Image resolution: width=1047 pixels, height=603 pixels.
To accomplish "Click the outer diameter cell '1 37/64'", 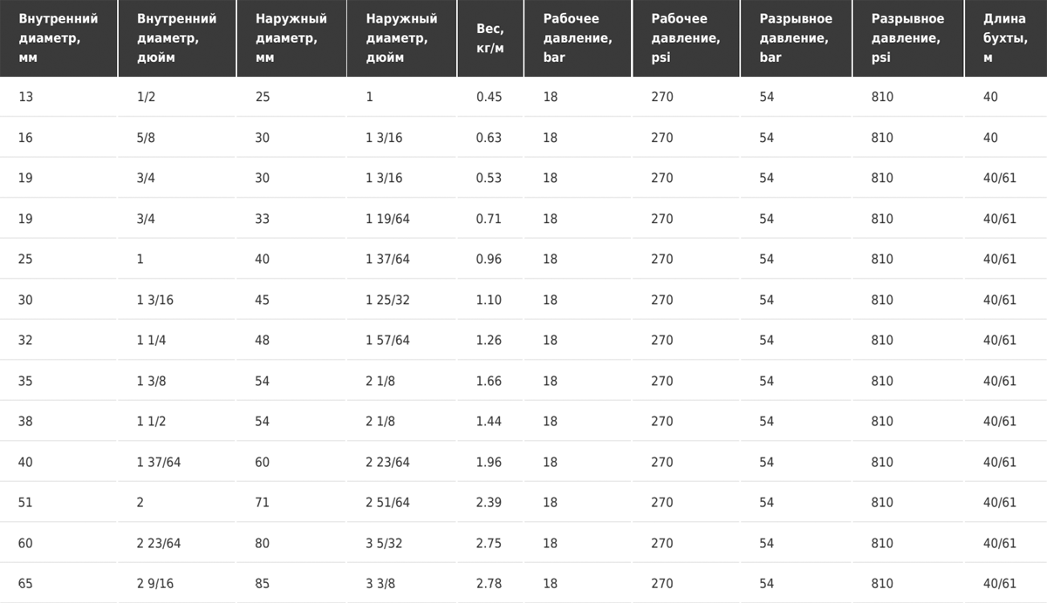I will tap(401, 259).
